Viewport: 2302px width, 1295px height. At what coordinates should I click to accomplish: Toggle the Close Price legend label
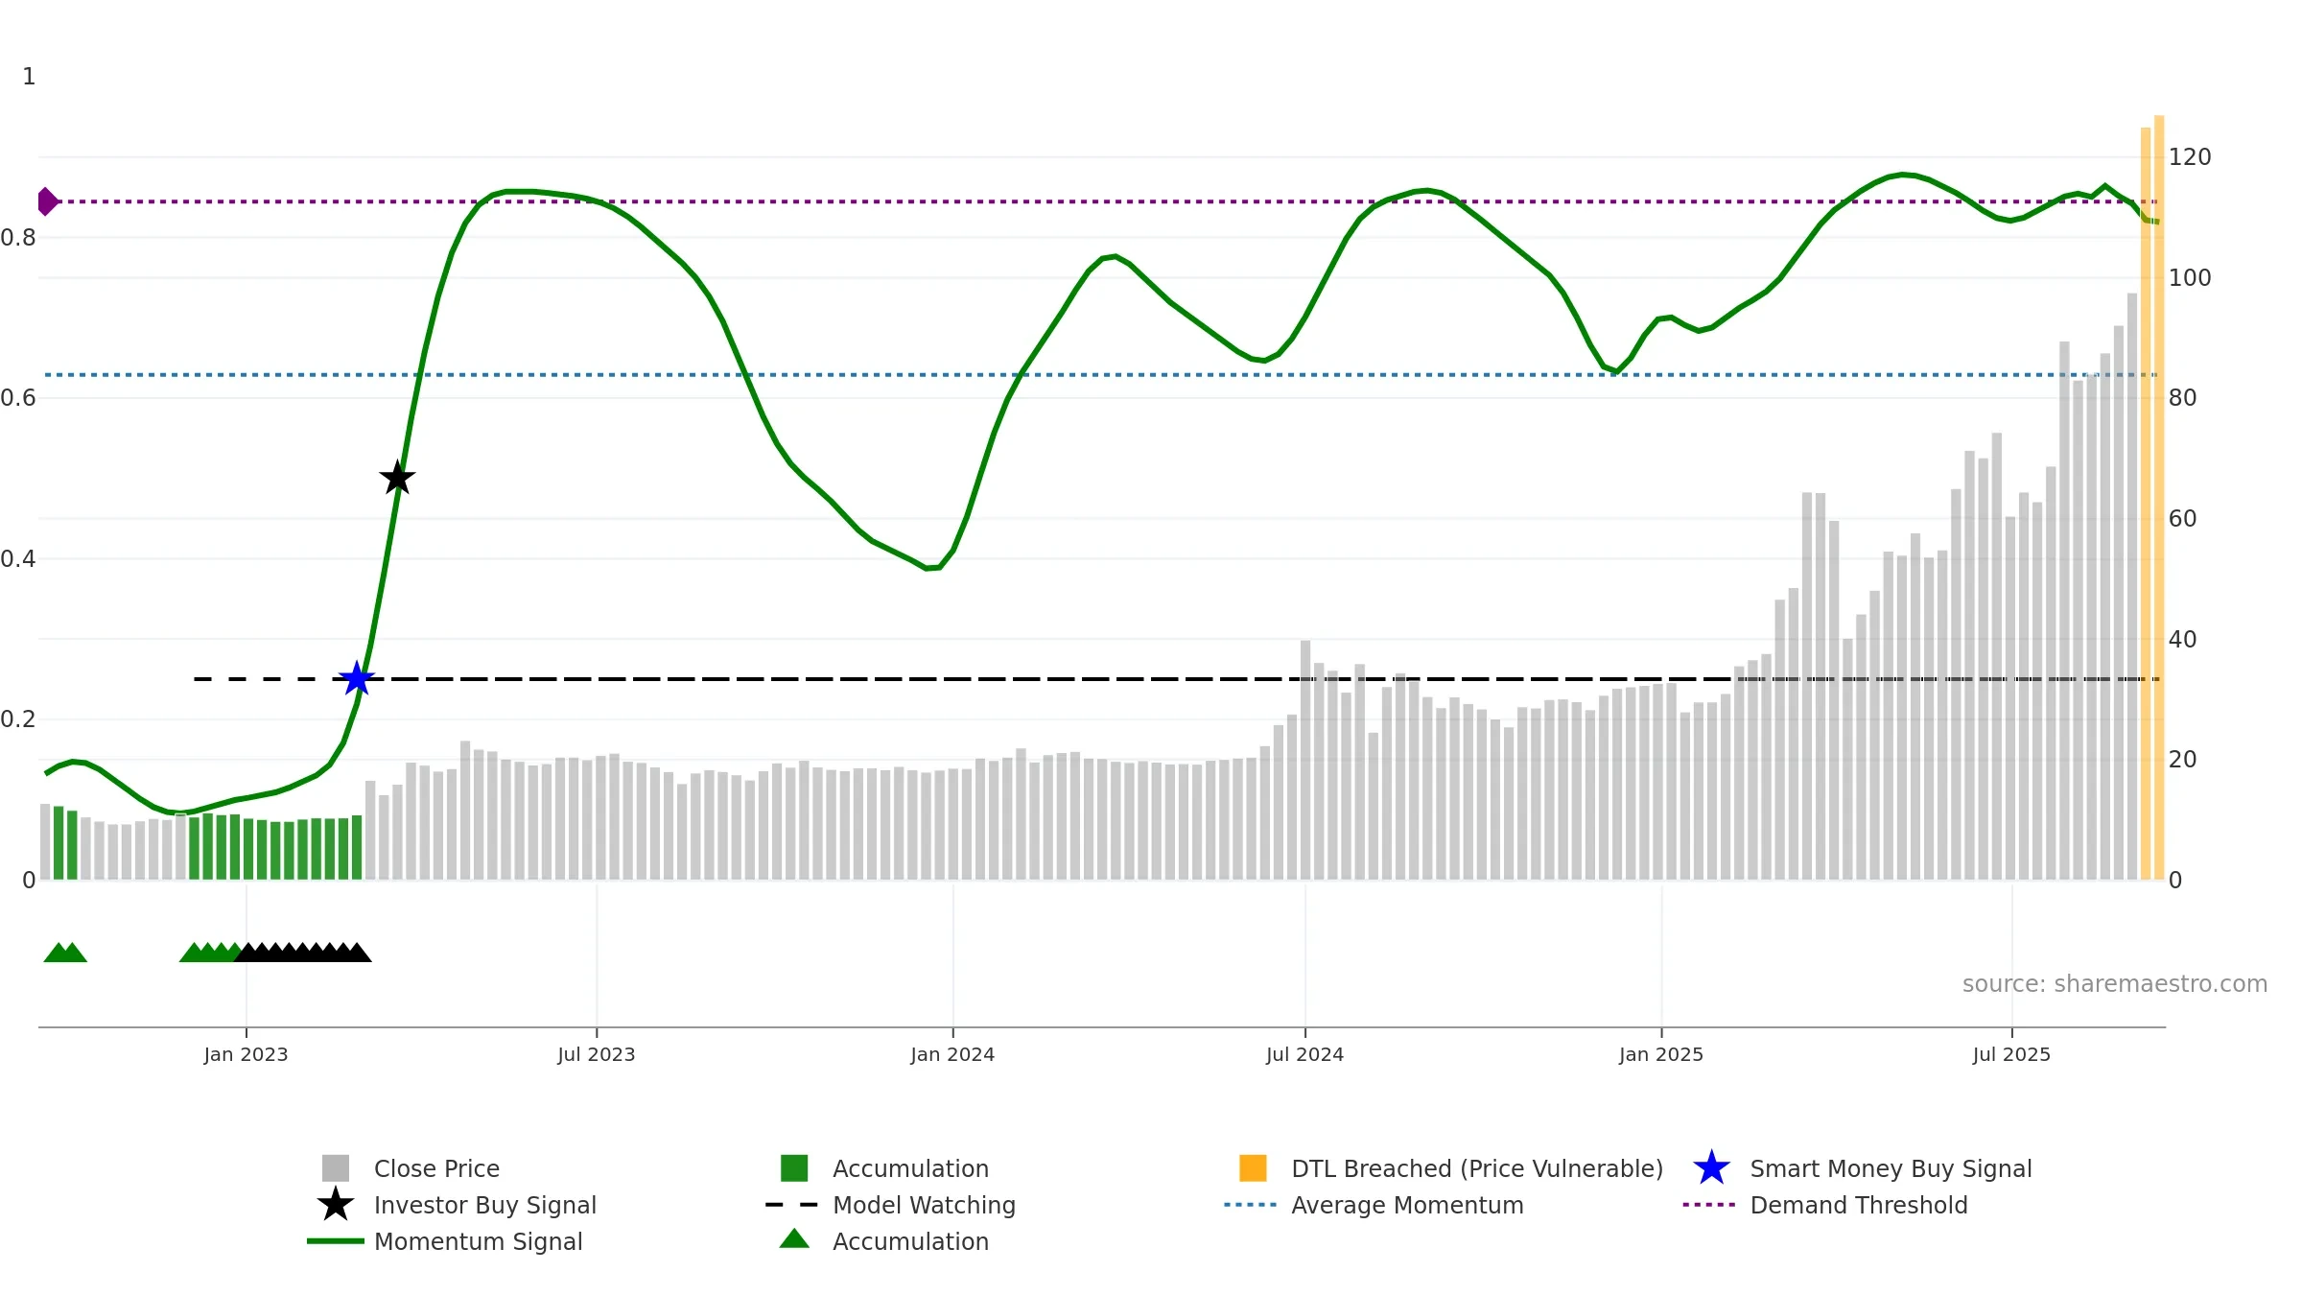tap(436, 1168)
